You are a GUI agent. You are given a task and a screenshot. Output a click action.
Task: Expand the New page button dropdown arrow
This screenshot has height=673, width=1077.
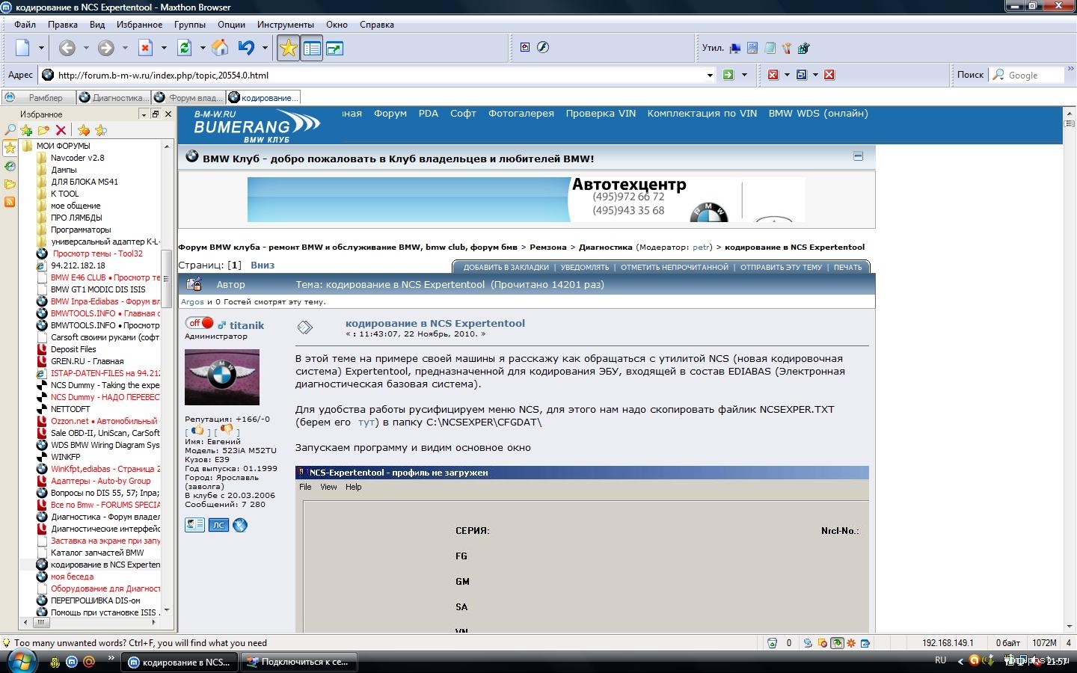(x=41, y=49)
